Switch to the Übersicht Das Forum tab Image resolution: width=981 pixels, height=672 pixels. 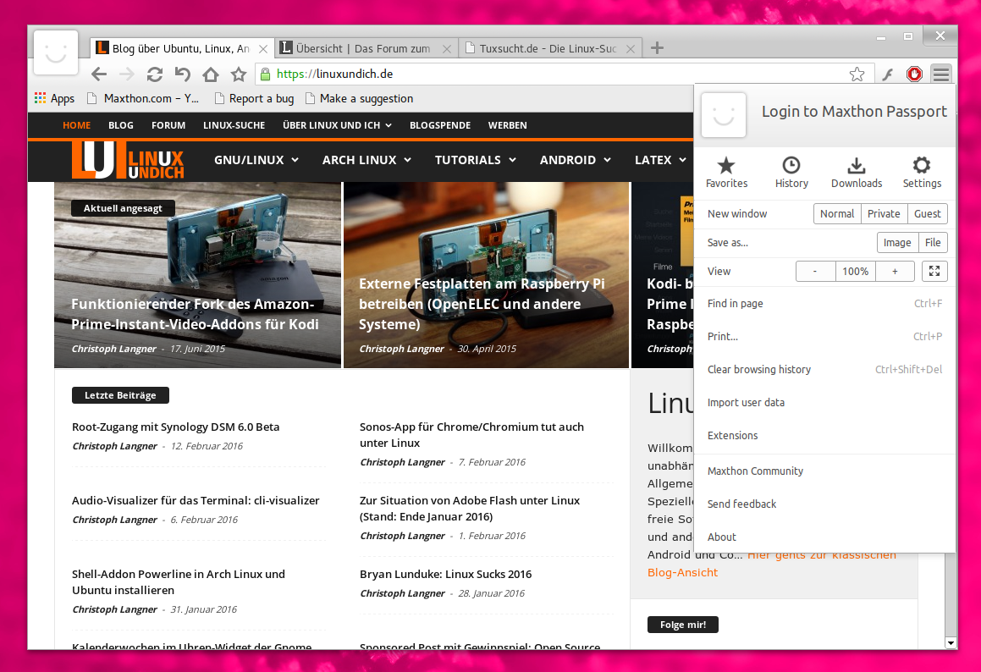click(x=366, y=49)
